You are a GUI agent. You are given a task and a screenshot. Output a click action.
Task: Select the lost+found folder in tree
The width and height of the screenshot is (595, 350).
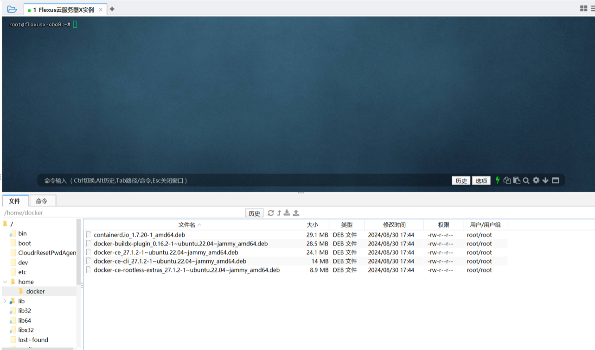(33, 340)
